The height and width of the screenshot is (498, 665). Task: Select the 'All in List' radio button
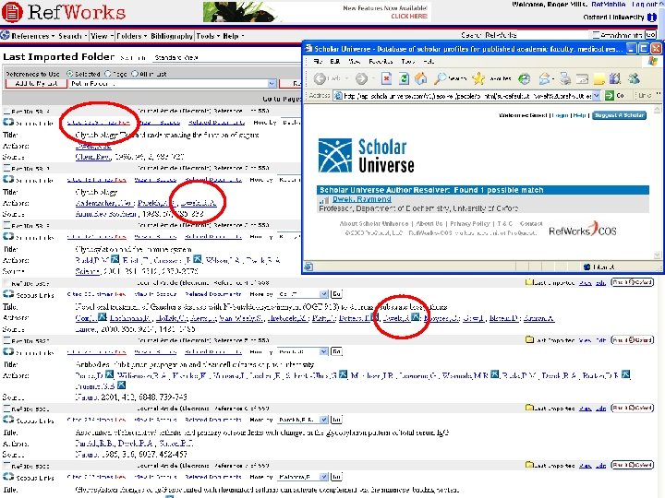tap(135, 74)
